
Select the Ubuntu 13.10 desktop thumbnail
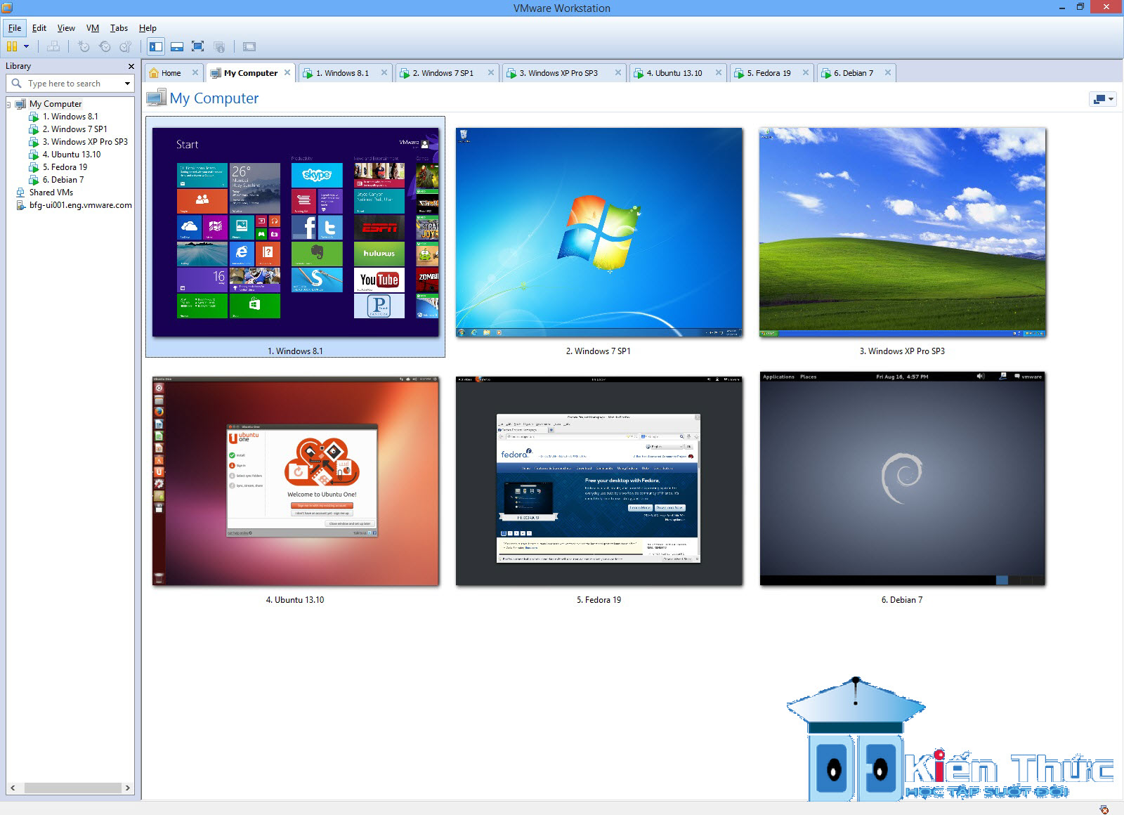(x=296, y=480)
